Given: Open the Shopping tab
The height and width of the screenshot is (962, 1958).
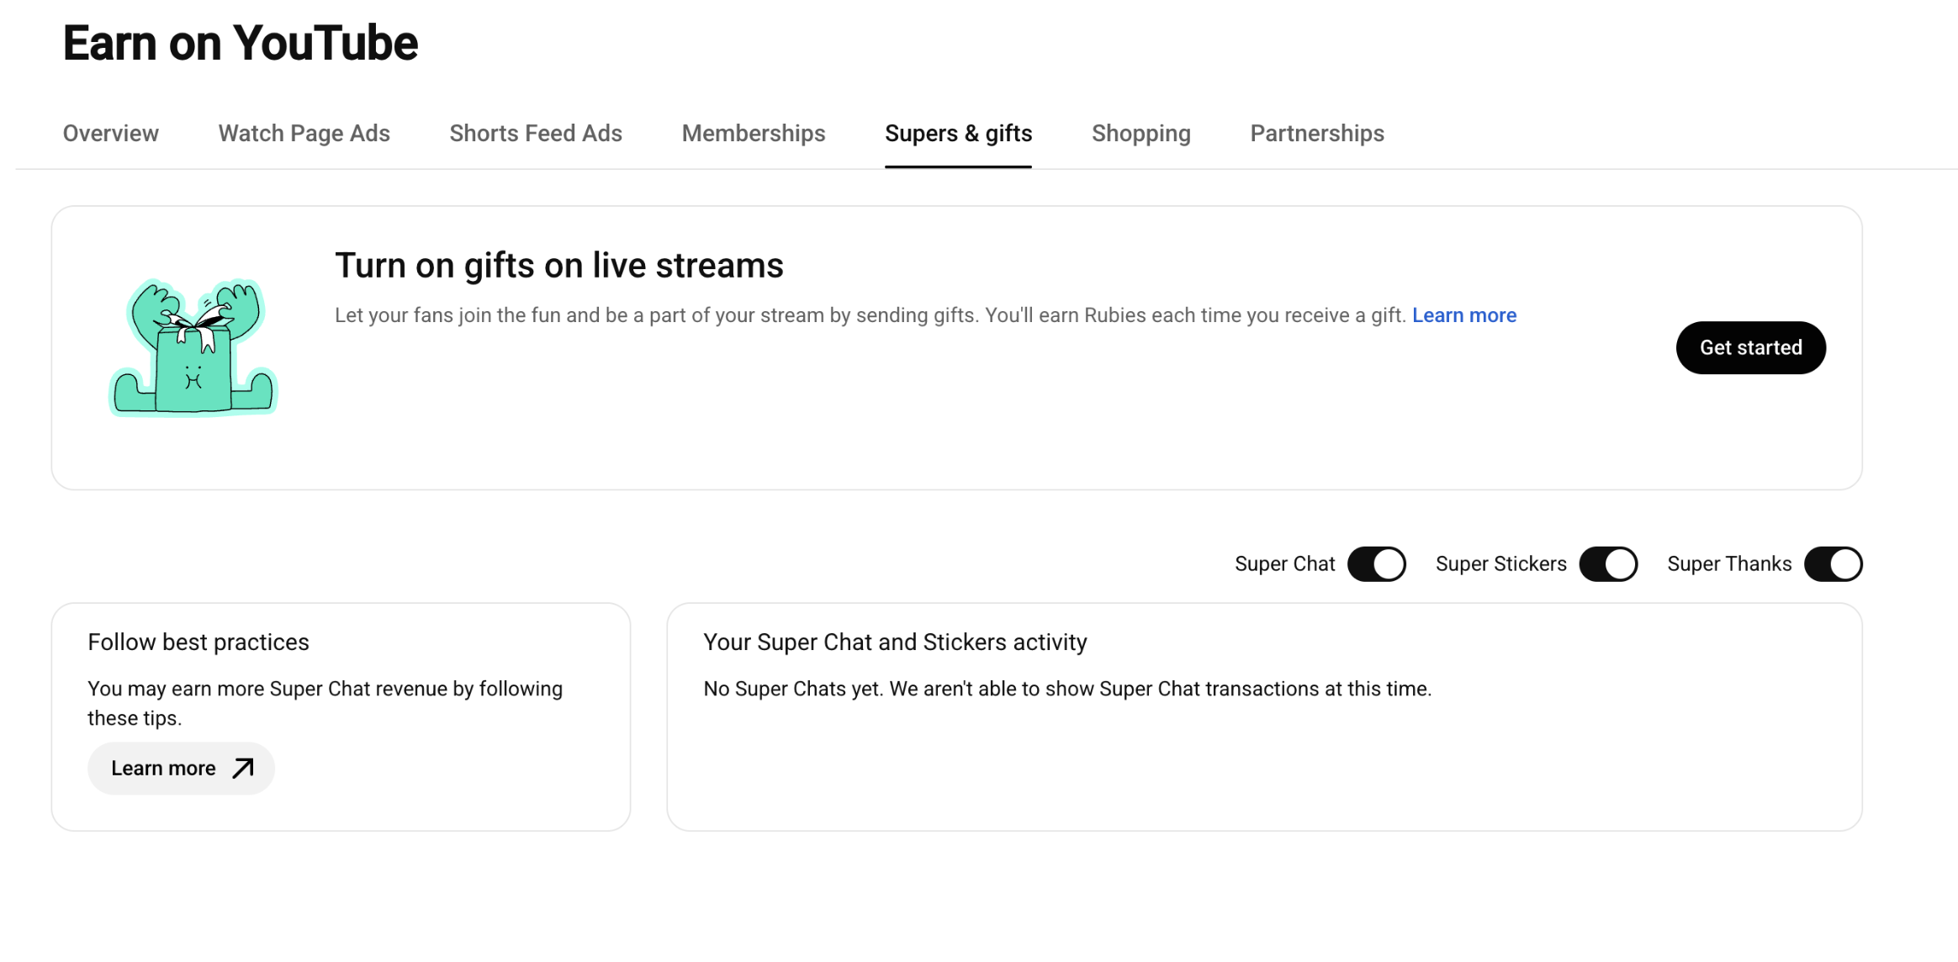Looking at the screenshot, I should pyautogui.click(x=1140, y=133).
